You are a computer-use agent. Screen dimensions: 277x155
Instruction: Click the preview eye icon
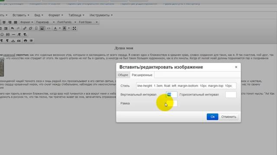(31, 40)
